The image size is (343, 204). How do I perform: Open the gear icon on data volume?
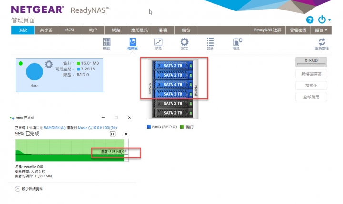point(49,64)
